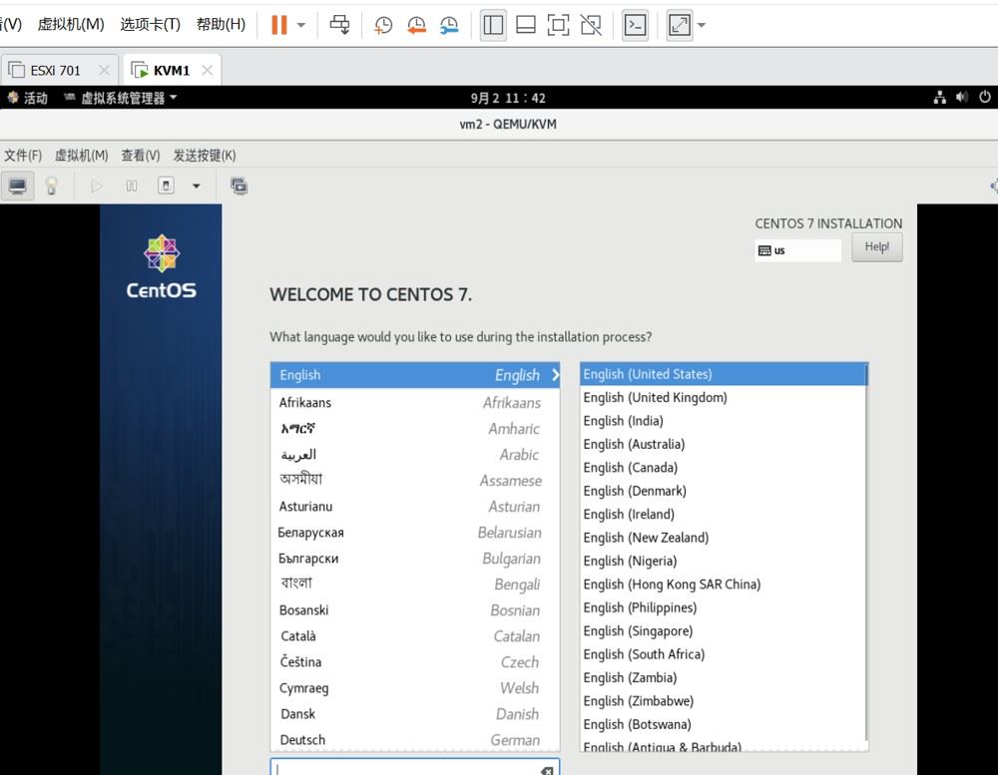Viewport: 998px width, 775px height.
Task: Clear the language search field with the X icon
Action: (x=547, y=771)
